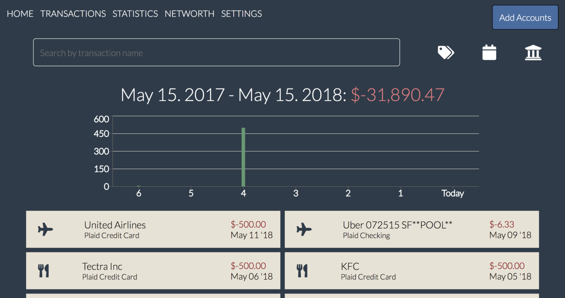Open the SETTINGS page
The height and width of the screenshot is (298, 565).
click(x=242, y=14)
